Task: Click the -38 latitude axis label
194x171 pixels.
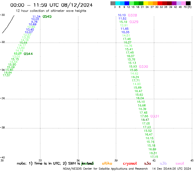Action: pos(3,127)
